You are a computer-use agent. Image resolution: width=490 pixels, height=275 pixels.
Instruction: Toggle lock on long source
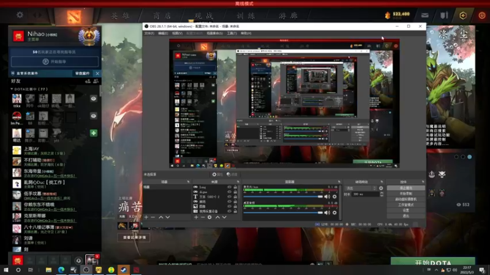point(235,187)
